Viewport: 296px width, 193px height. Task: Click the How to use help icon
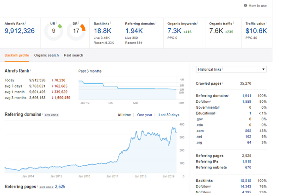click(x=245, y=6)
